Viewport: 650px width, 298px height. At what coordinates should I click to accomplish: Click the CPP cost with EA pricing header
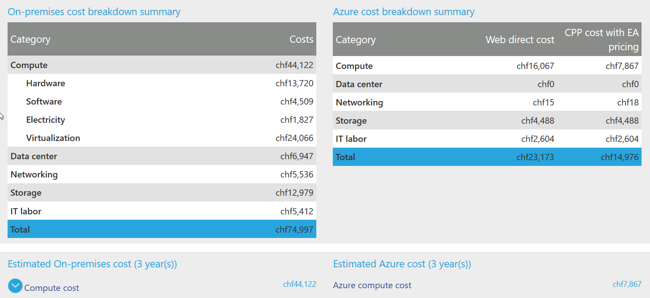pyautogui.click(x=602, y=40)
